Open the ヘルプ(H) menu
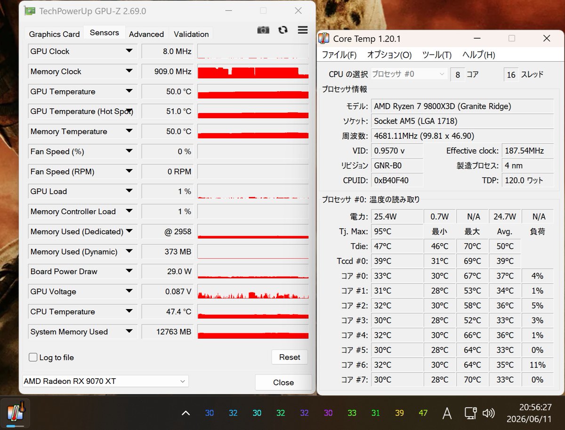Screen dimensions: 565x430 pyautogui.click(x=479, y=55)
